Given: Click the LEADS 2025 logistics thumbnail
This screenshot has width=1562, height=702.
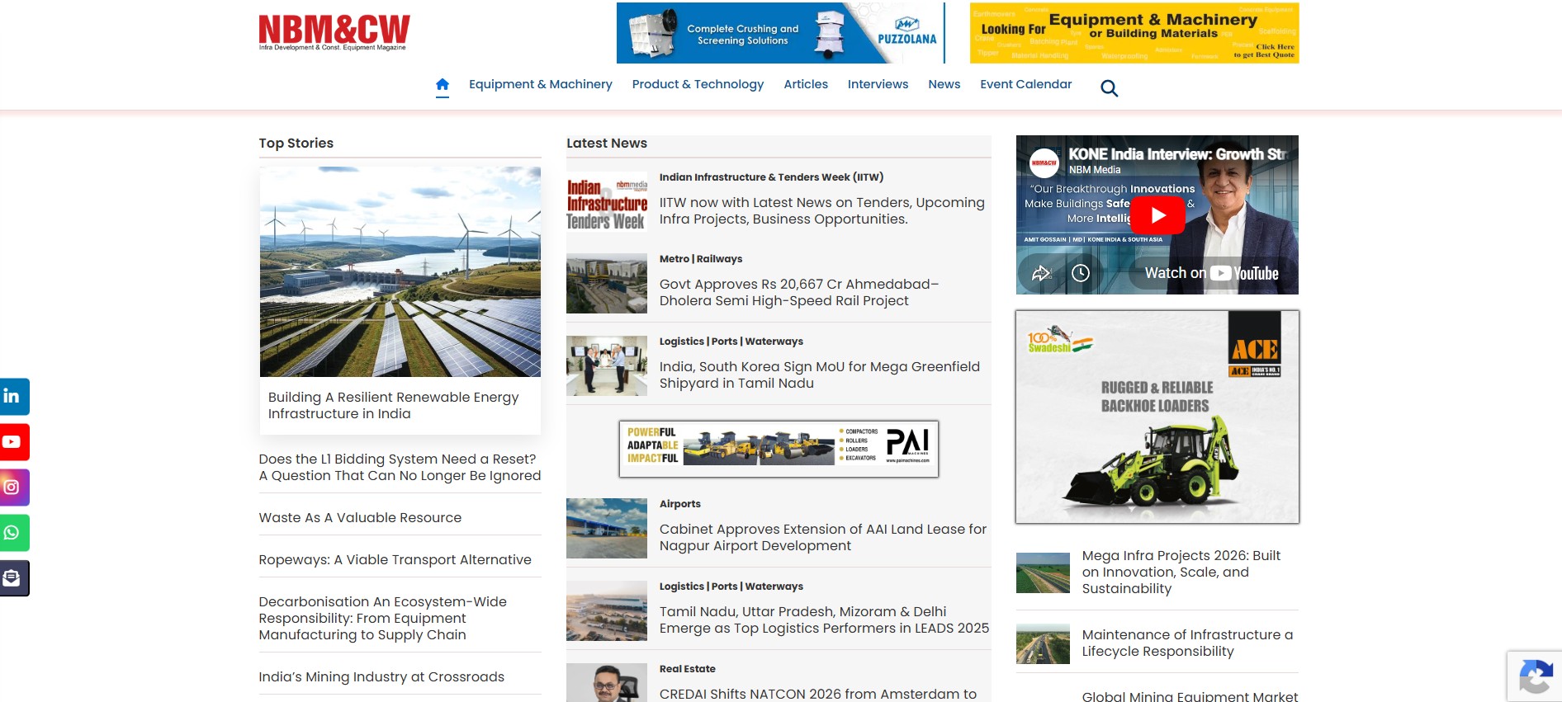Looking at the screenshot, I should pyautogui.click(x=607, y=610).
